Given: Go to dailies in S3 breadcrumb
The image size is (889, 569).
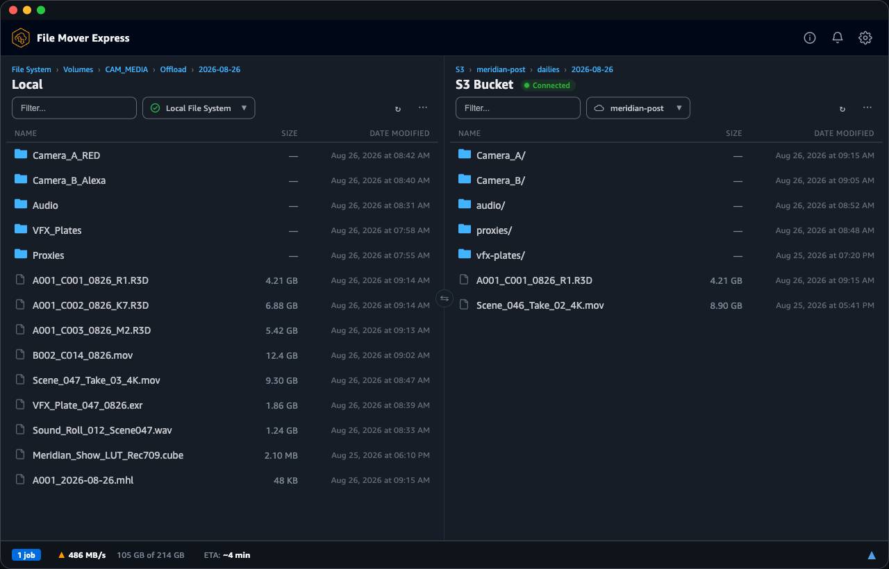Looking at the screenshot, I should (x=548, y=69).
